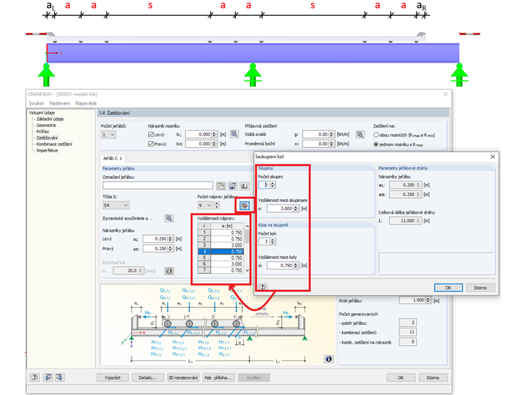Select Geometrie in tree
Viewport: 526px width, 395px height.
[x=46, y=125]
